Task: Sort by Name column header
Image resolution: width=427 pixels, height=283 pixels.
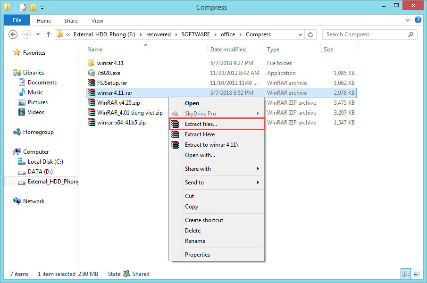Action: point(95,50)
